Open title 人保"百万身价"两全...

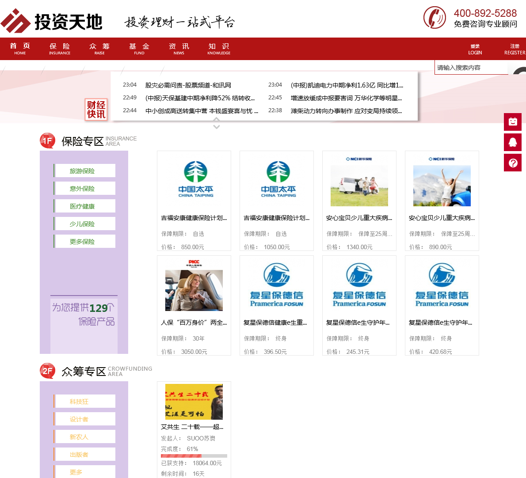[194, 322]
